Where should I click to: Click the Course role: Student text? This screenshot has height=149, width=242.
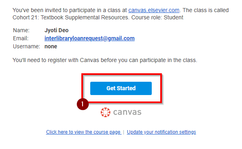coord(157,17)
